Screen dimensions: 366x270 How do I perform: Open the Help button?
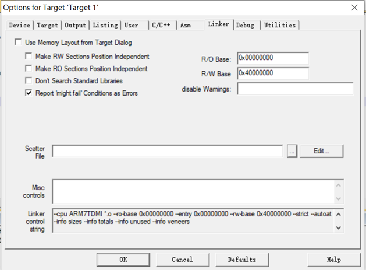click(334, 260)
